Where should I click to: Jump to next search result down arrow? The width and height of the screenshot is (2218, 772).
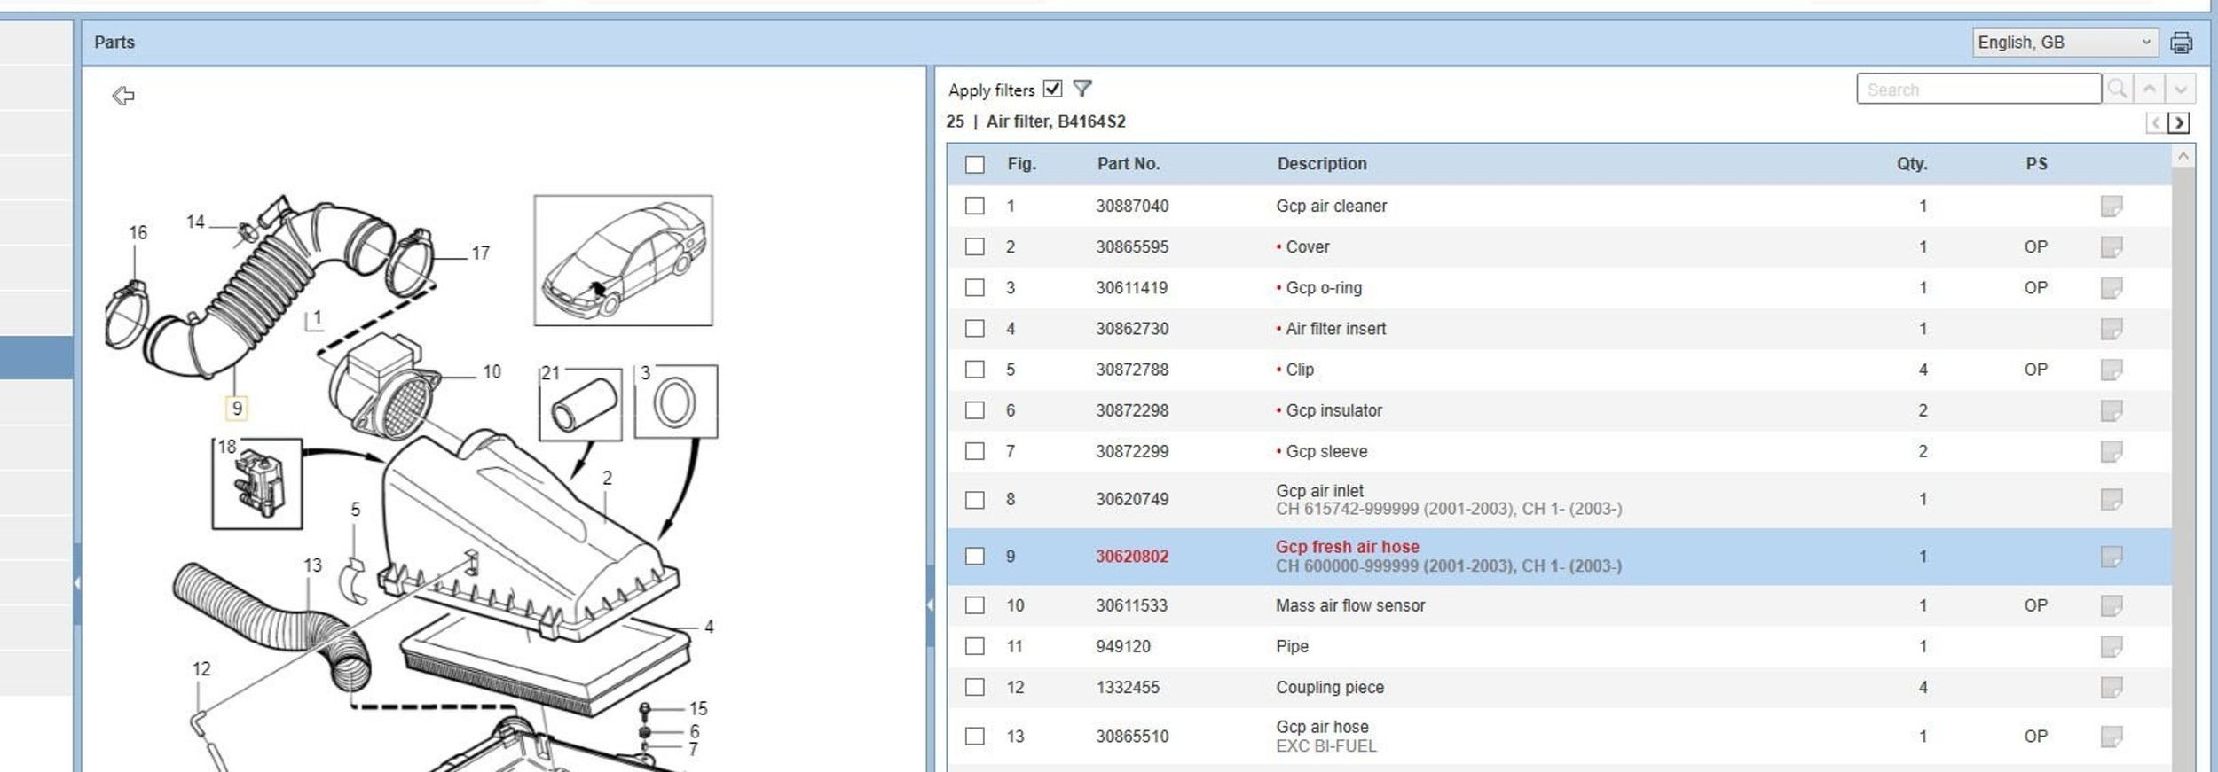[x=2180, y=89]
